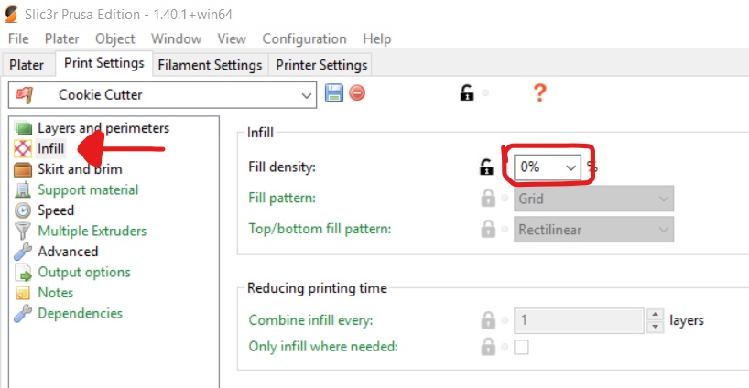Click the orange question mark help icon

click(540, 92)
